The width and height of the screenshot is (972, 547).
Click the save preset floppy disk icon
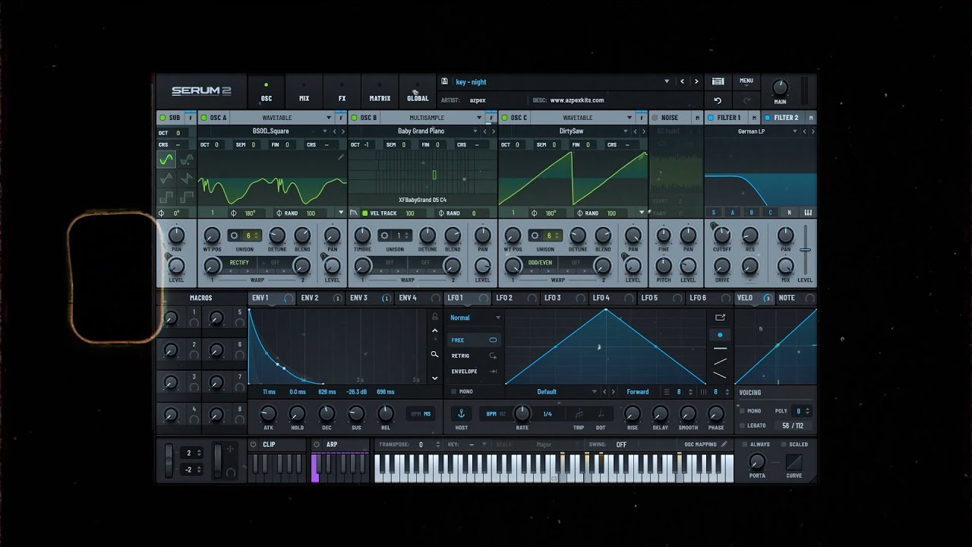pyautogui.click(x=445, y=82)
